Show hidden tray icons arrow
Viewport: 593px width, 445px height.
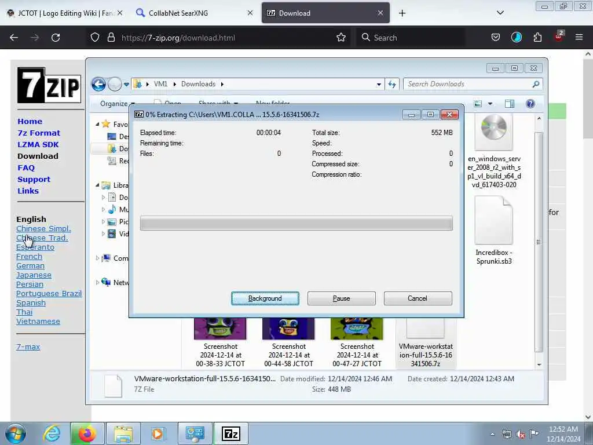tap(492, 435)
